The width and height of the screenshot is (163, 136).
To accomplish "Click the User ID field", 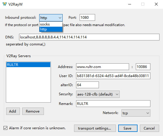I will click(113, 76).
